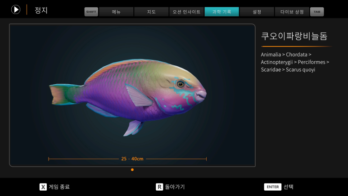Switch to the 지도 tab

coord(151,12)
